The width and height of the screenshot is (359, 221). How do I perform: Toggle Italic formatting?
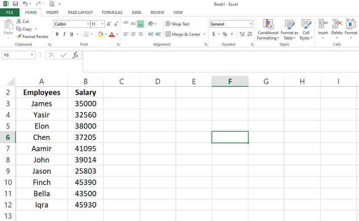(x=64, y=34)
